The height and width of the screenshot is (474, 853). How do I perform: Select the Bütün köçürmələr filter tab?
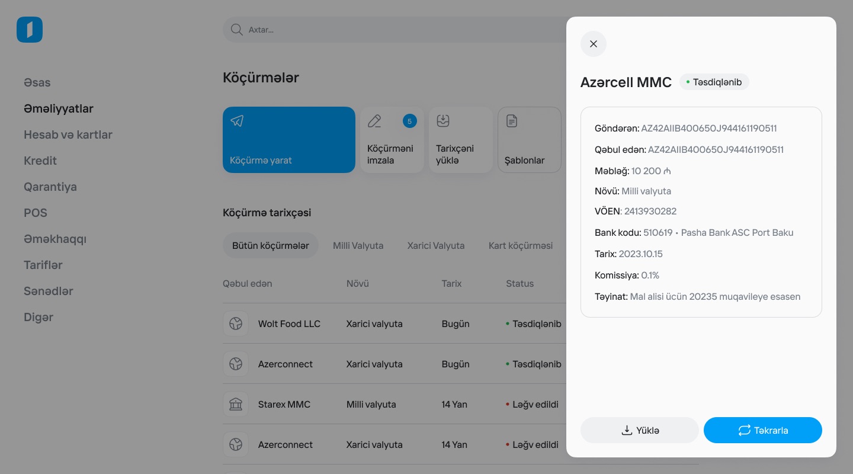[271, 245]
